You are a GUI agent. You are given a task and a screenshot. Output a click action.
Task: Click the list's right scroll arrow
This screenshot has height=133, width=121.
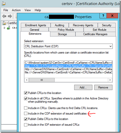pyautogui.click(x=110, y=80)
